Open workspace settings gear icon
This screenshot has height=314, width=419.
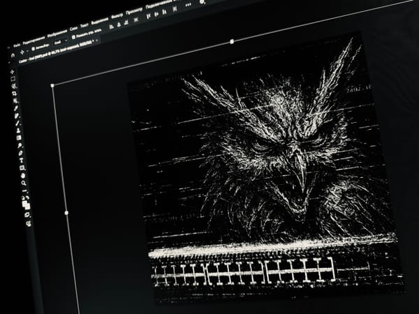[202, 1]
